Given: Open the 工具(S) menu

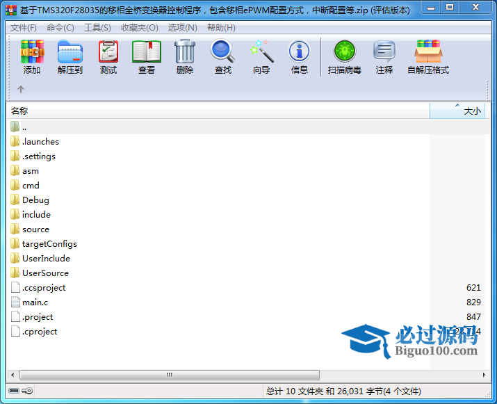Looking at the screenshot, I should pyautogui.click(x=97, y=28).
